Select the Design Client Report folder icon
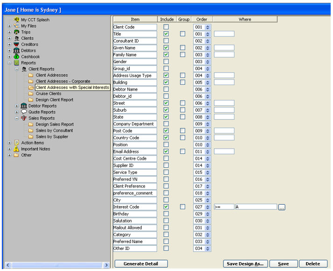Image resolution: width=333 pixels, height=271 pixels. [31, 100]
